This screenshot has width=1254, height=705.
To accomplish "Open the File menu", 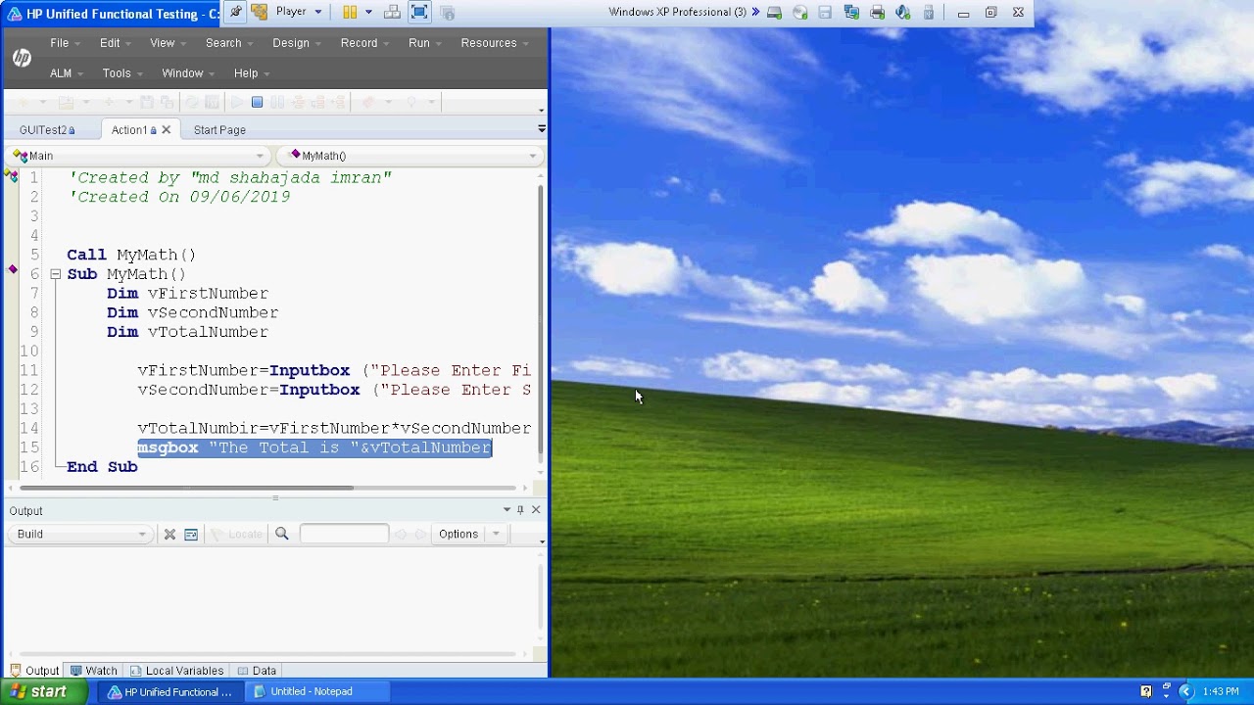I will pos(65,43).
